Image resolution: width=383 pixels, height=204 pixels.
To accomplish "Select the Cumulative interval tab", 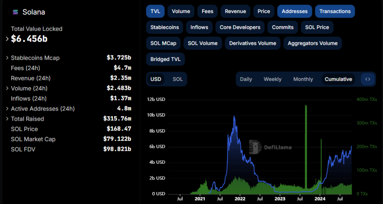I will pos(338,79).
